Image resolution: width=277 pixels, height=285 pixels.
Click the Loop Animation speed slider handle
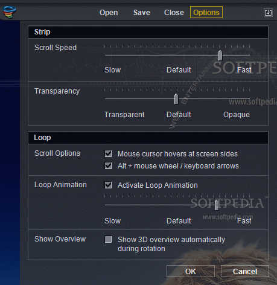coord(217,205)
